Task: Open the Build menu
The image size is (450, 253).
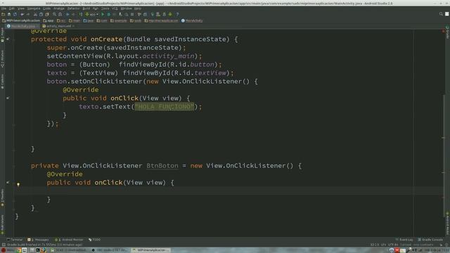Action: click(86, 8)
